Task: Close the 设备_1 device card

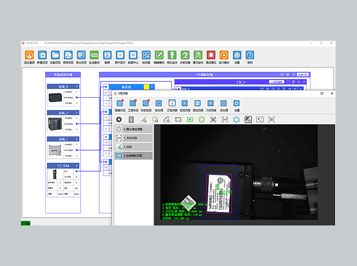Action: pyautogui.click(x=77, y=139)
